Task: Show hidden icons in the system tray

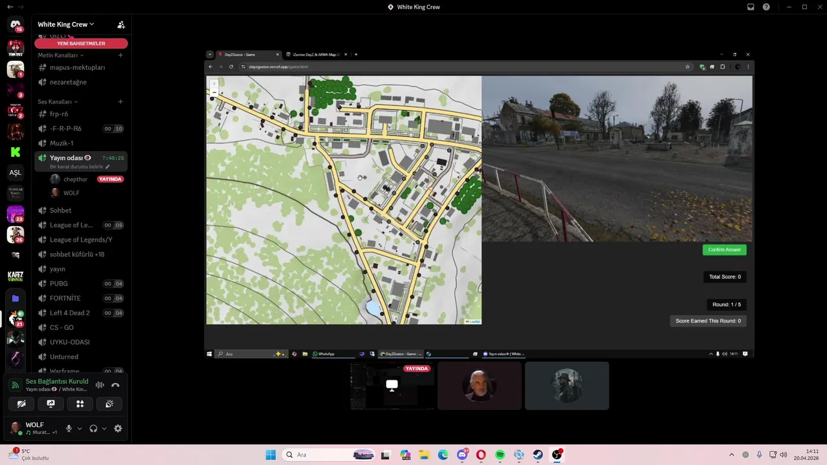Action: coord(731,455)
